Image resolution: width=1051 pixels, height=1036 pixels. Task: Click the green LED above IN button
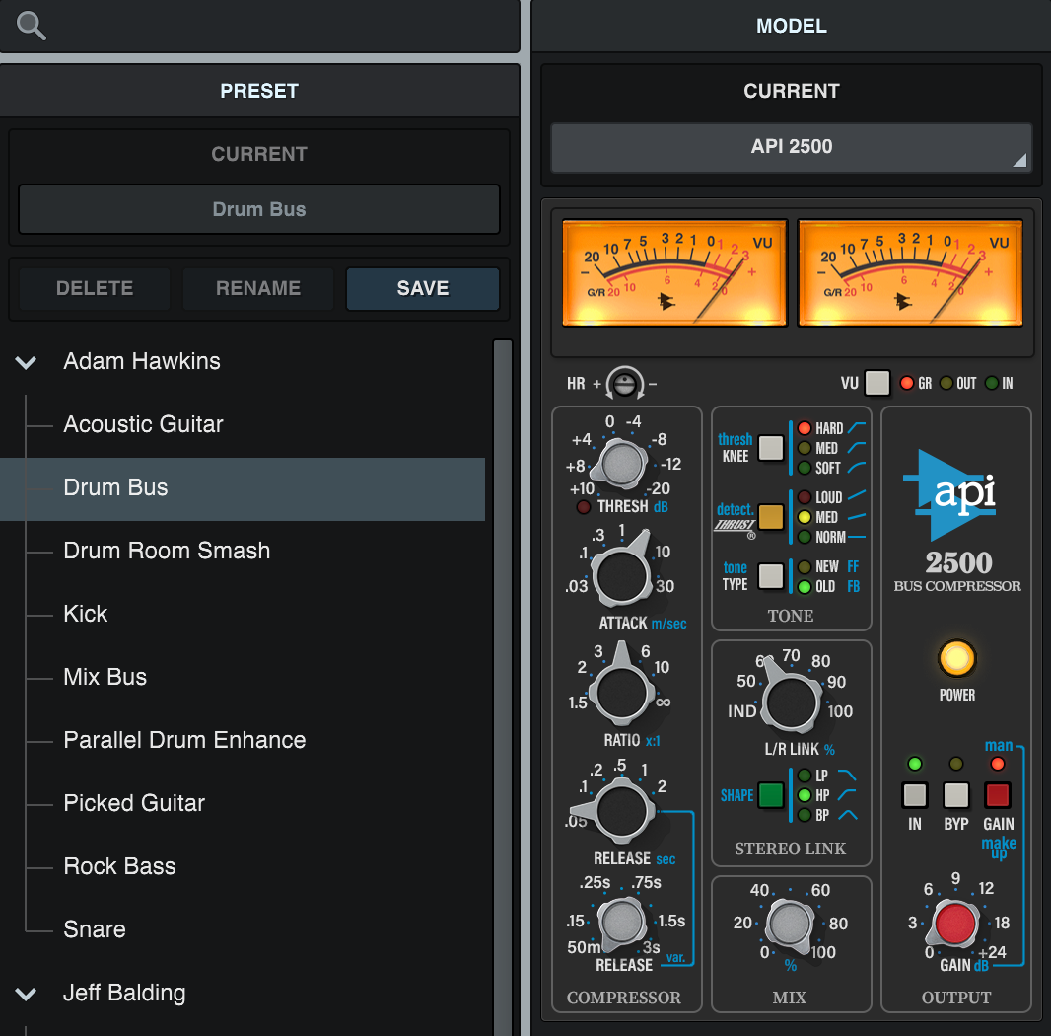(x=914, y=764)
